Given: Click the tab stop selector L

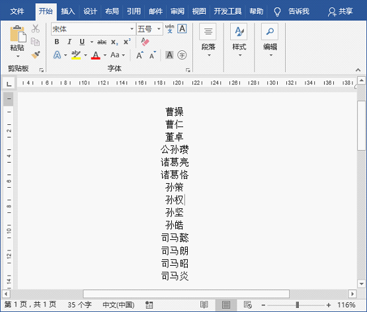Looking at the screenshot, I should click(9, 83).
